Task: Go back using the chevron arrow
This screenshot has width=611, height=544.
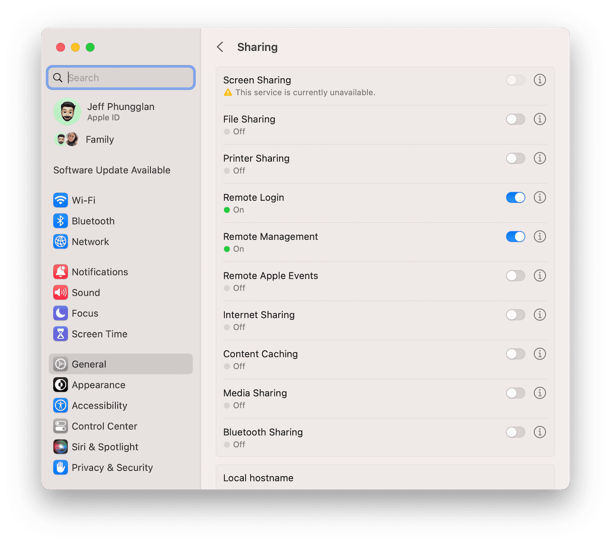Action: click(220, 47)
